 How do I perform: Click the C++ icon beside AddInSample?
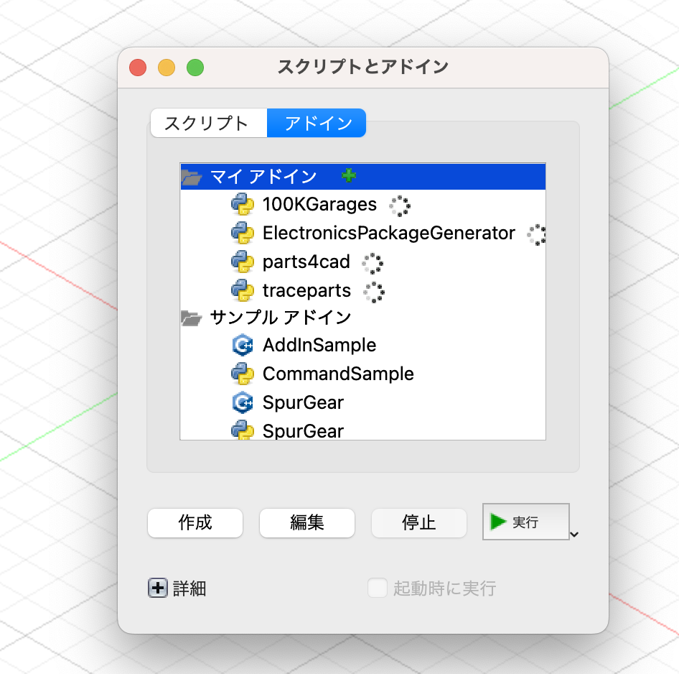[x=243, y=345]
